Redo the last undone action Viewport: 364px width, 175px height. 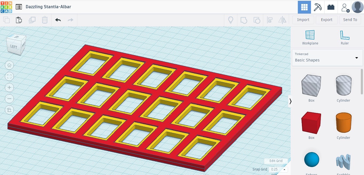point(70,20)
